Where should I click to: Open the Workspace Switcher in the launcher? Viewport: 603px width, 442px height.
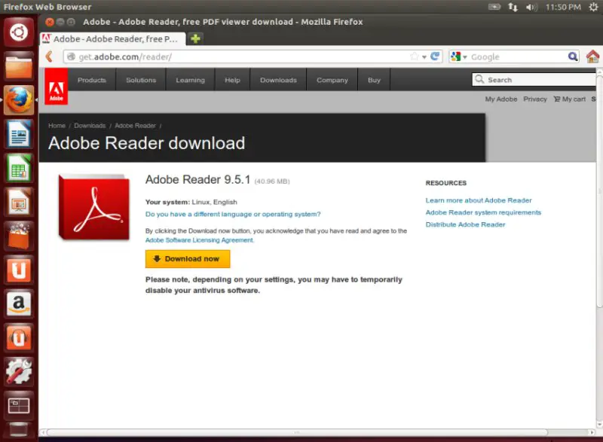point(18,406)
